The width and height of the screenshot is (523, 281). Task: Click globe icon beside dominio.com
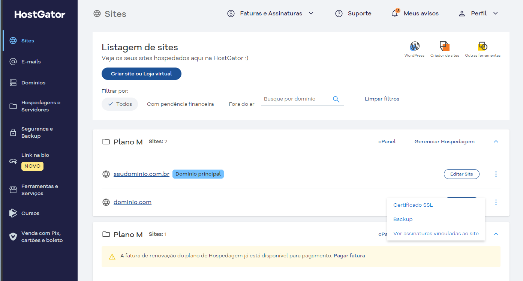tap(106, 202)
